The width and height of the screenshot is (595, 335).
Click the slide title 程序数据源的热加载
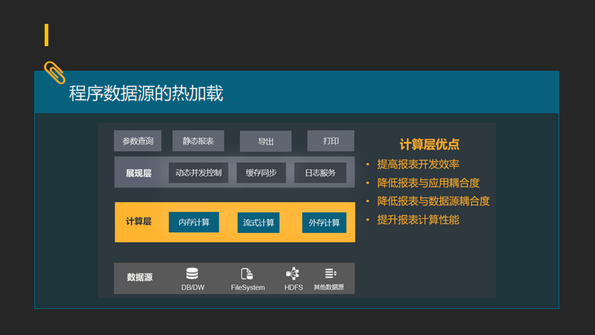pos(146,94)
